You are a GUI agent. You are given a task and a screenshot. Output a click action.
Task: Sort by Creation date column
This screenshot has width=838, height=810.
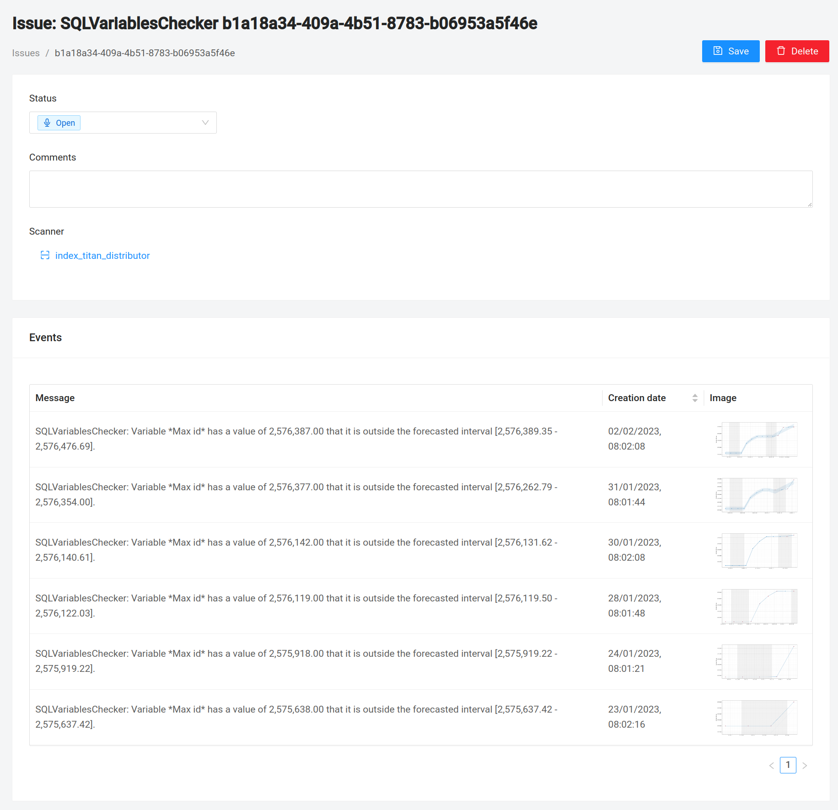pos(653,398)
